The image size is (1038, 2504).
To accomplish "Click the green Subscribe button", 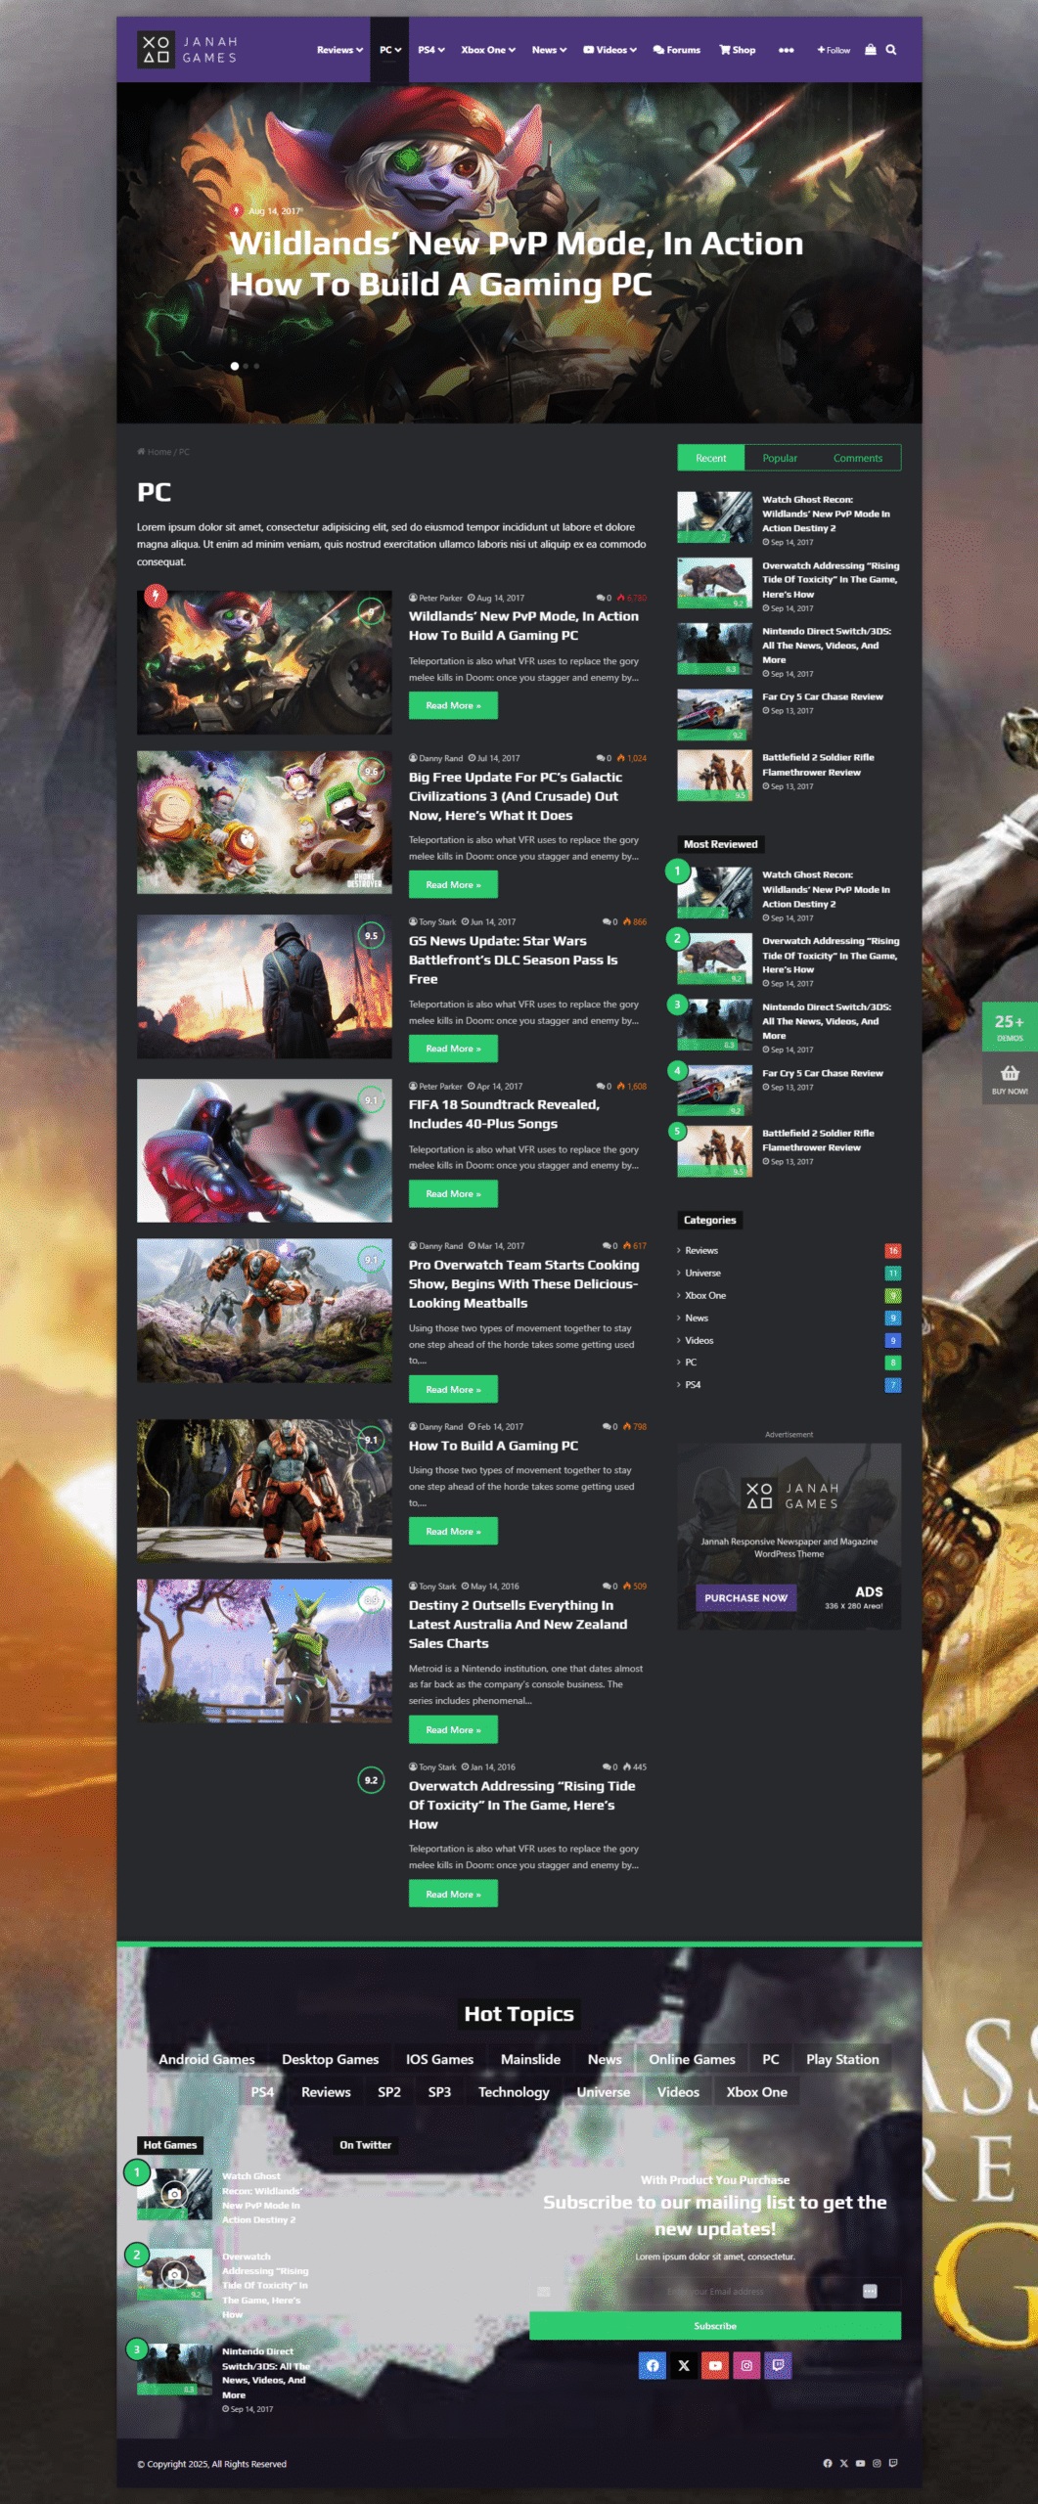I will click(x=714, y=2326).
